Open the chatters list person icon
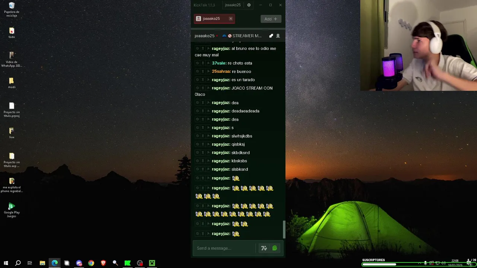Screen dimensions: 477x268 click(278, 36)
